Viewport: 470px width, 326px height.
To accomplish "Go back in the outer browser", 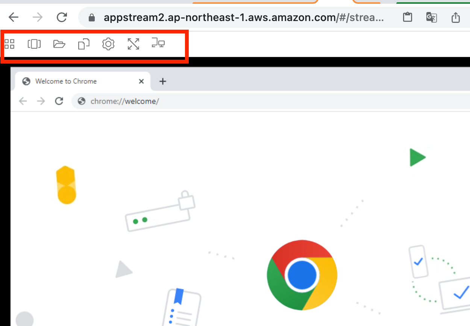I will pyautogui.click(x=14, y=17).
